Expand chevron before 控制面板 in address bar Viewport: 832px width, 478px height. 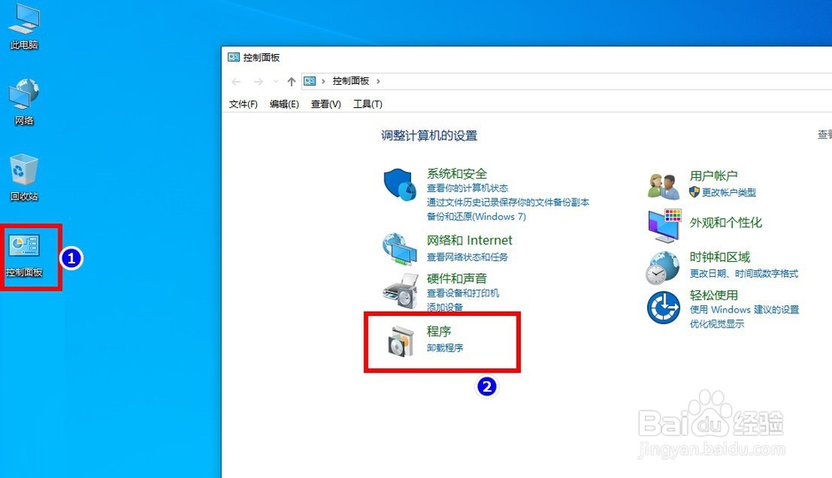tap(323, 81)
